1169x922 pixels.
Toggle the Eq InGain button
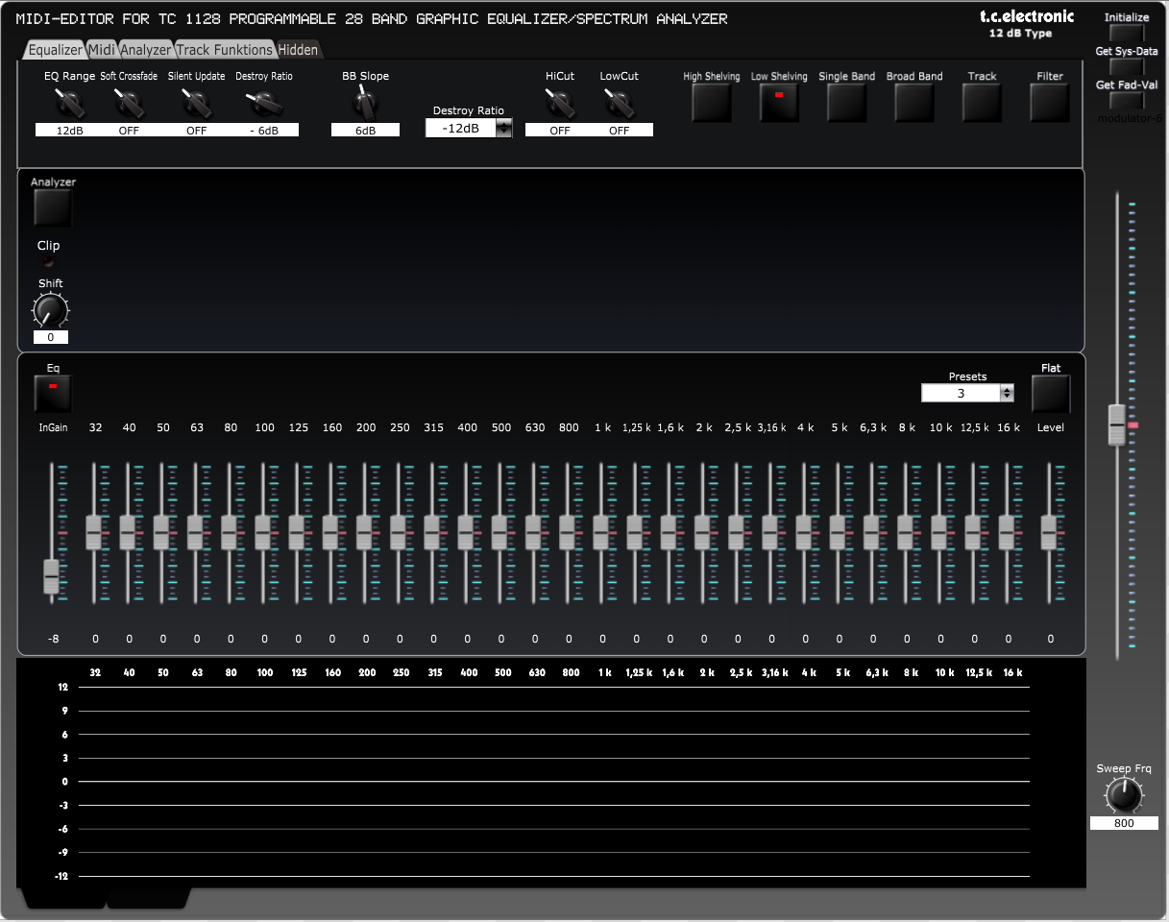click(52, 393)
